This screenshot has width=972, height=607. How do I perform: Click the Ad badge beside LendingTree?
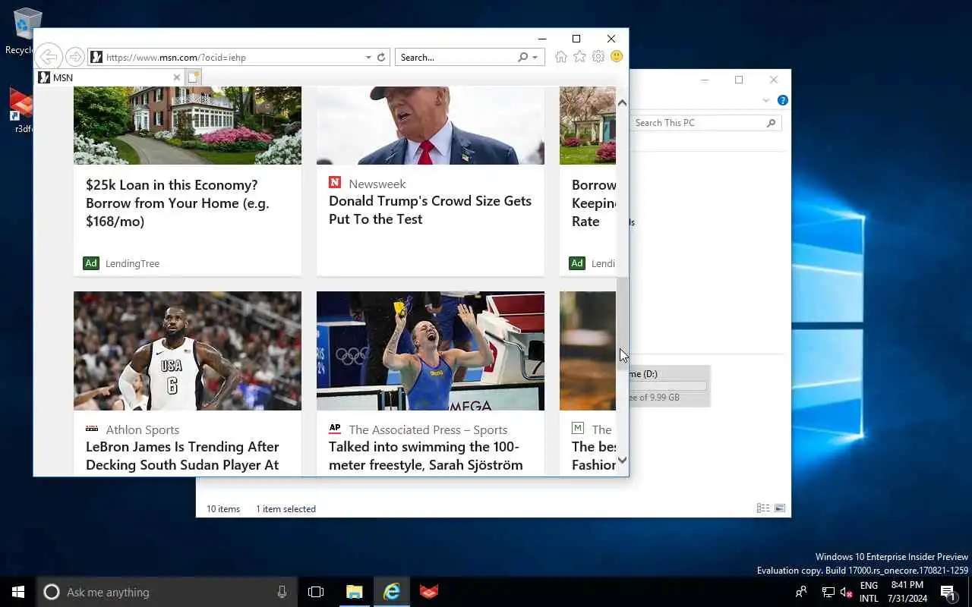pyautogui.click(x=91, y=263)
